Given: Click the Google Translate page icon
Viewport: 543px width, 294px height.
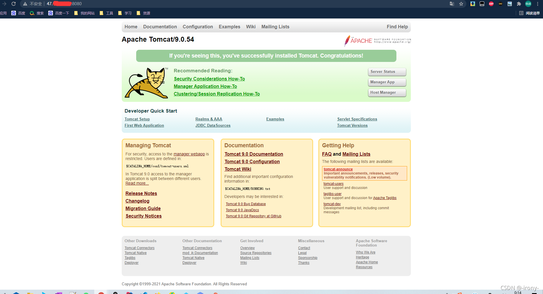Looking at the screenshot, I should 452,4.
